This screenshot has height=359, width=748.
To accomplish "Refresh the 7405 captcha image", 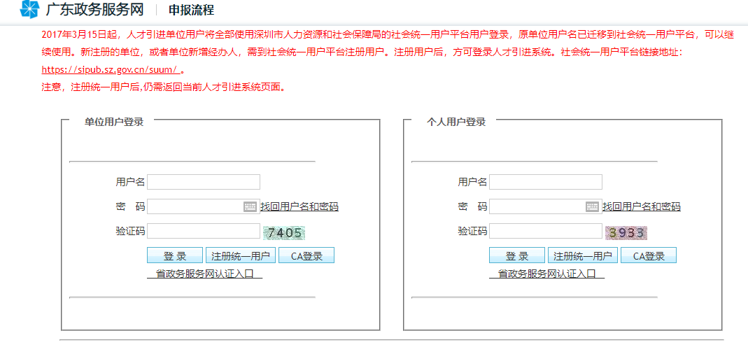I will [284, 232].
